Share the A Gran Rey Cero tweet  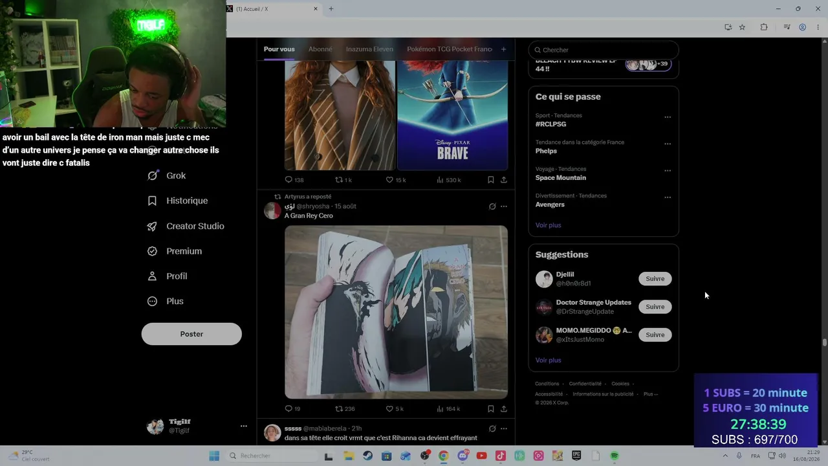pyautogui.click(x=503, y=408)
